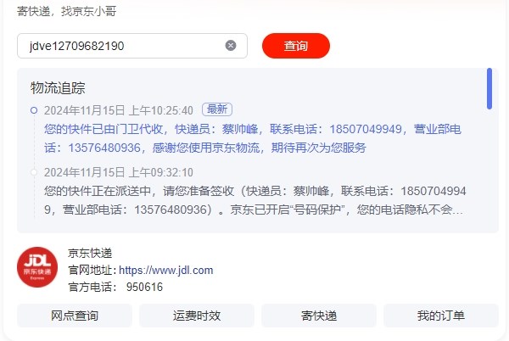509x341 pixels.
Task: Select the 运费时效 option
Action: [197, 316]
